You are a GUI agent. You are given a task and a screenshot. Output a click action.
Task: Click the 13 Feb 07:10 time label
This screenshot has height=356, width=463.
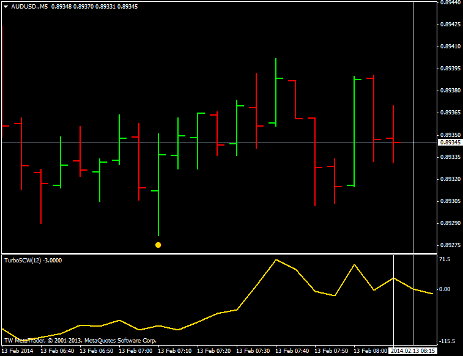point(174,351)
